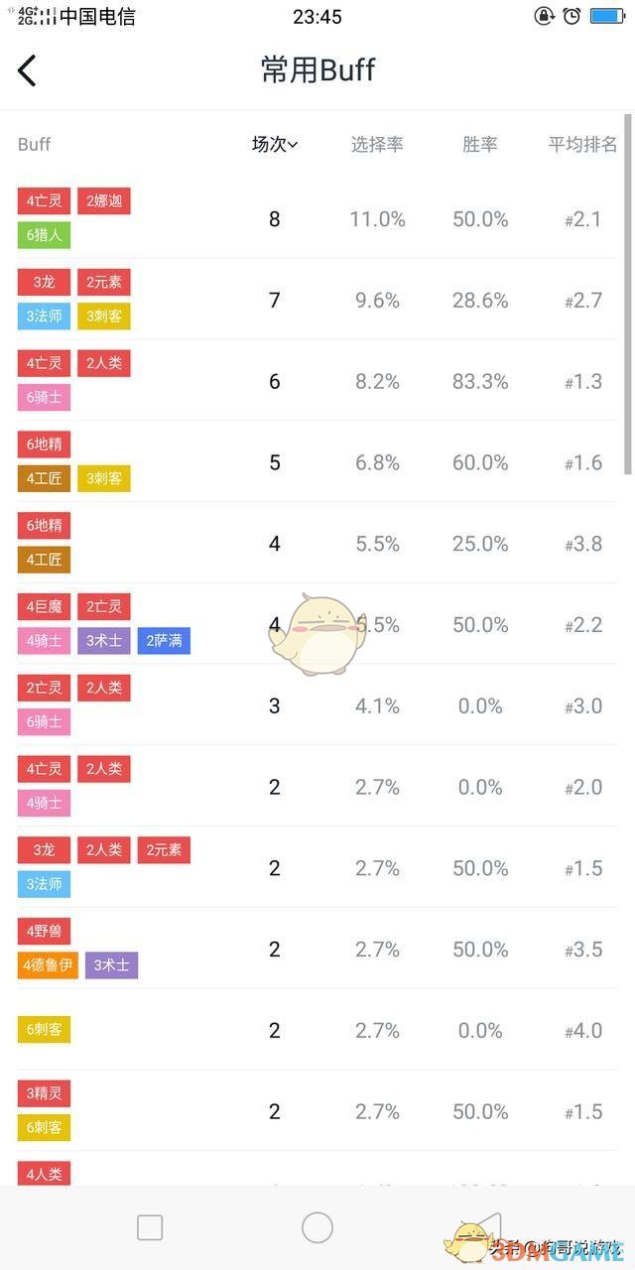Sort by 平均排名 column header
Image resolution: width=635 pixels, height=1270 pixels.
[582, 145]
